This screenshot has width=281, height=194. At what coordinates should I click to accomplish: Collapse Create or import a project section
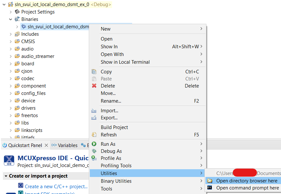click(5, 176)
